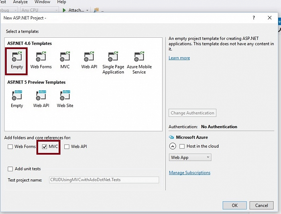This screenshot has height=214, width=281.
Task: Enable the Web API folders checkbox
Action: (x=67, y=147)
